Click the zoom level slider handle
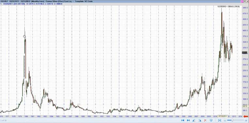The height and width of the screenshot is (123, 249). (232, 120)
